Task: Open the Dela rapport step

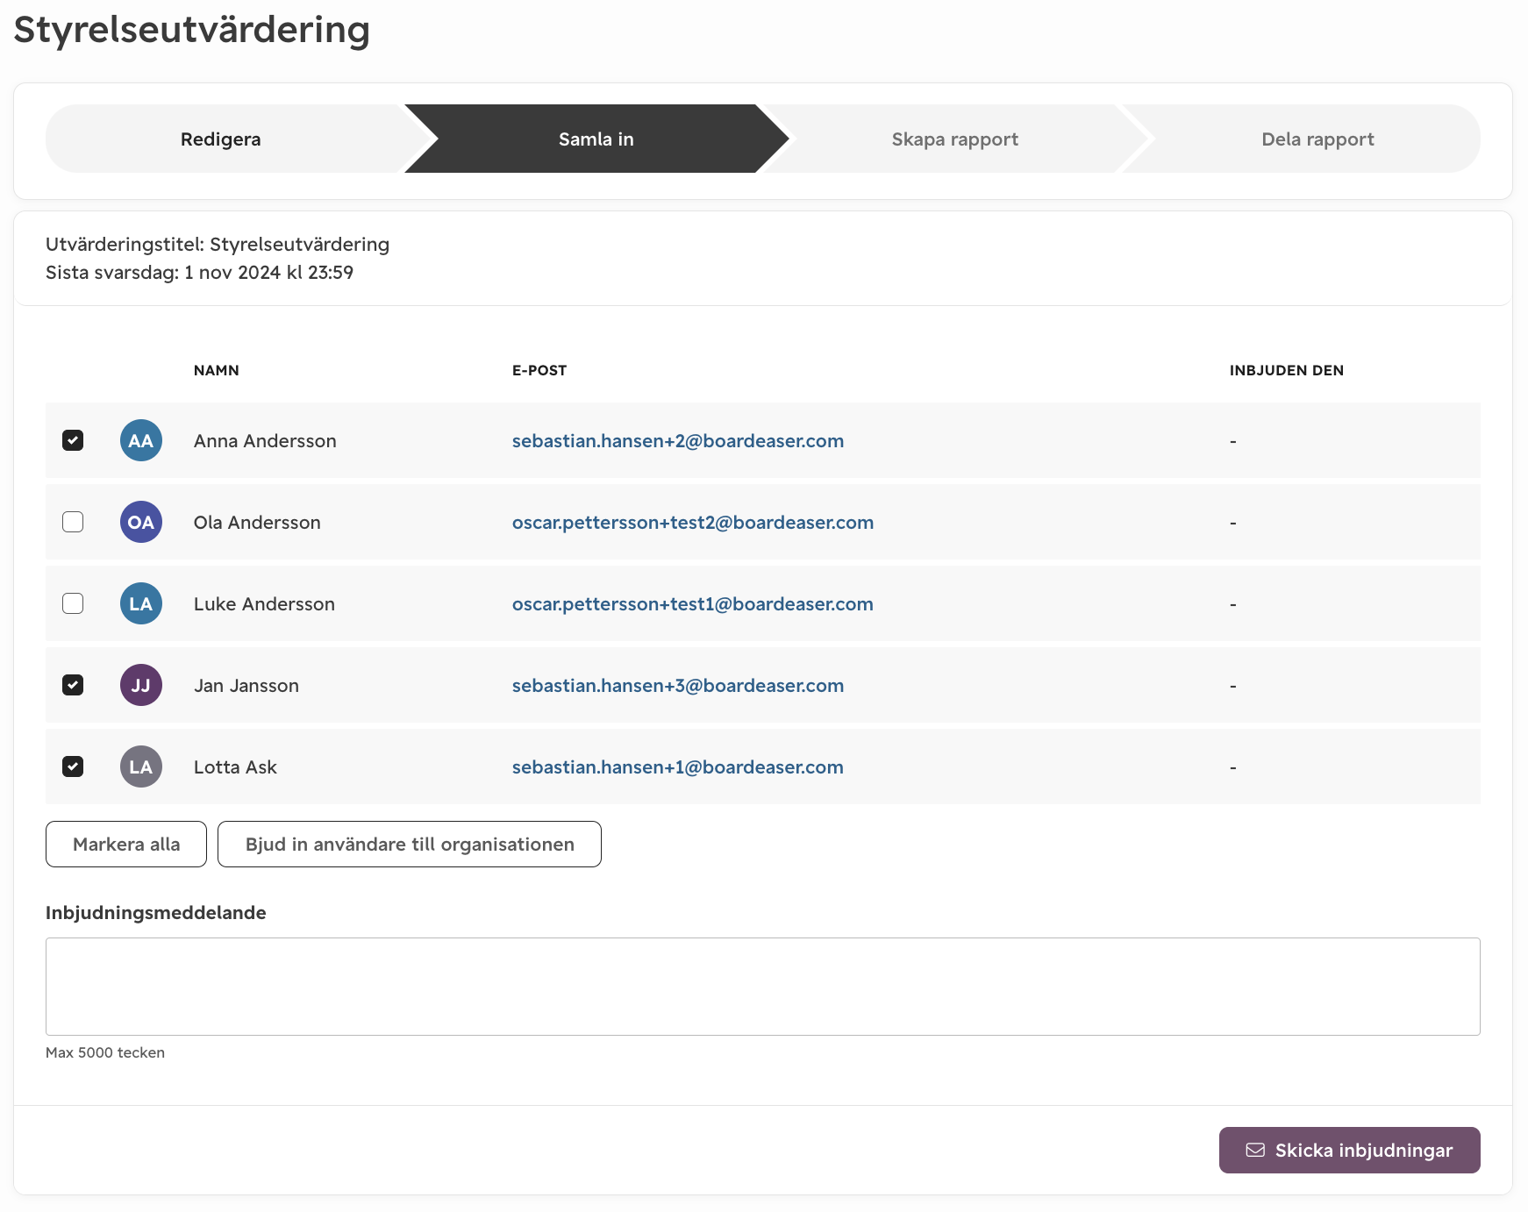Action: (x=1317, y=139)
